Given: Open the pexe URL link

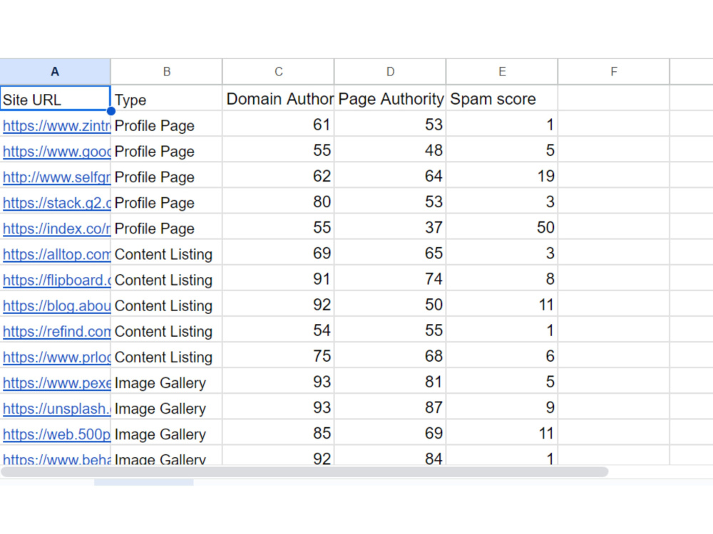Looking at the screenshot, I should point(56,383).
